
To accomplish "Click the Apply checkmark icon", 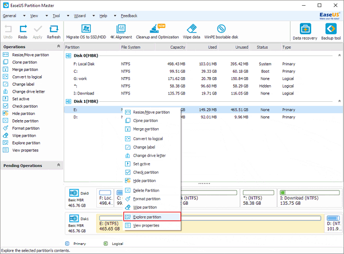I will click(x=37, y=32).
